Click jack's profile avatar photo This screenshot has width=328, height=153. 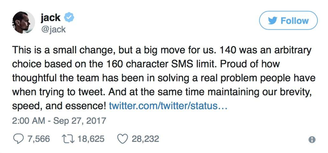tap(24, 22)
